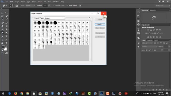Switch to the Channels tab
171x96 pixels.
tap(150, 40)
